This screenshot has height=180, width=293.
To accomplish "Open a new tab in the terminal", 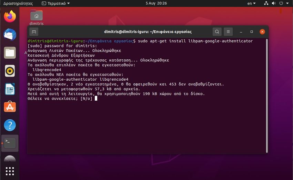I will pyautogui.click(x=34, y=32).
